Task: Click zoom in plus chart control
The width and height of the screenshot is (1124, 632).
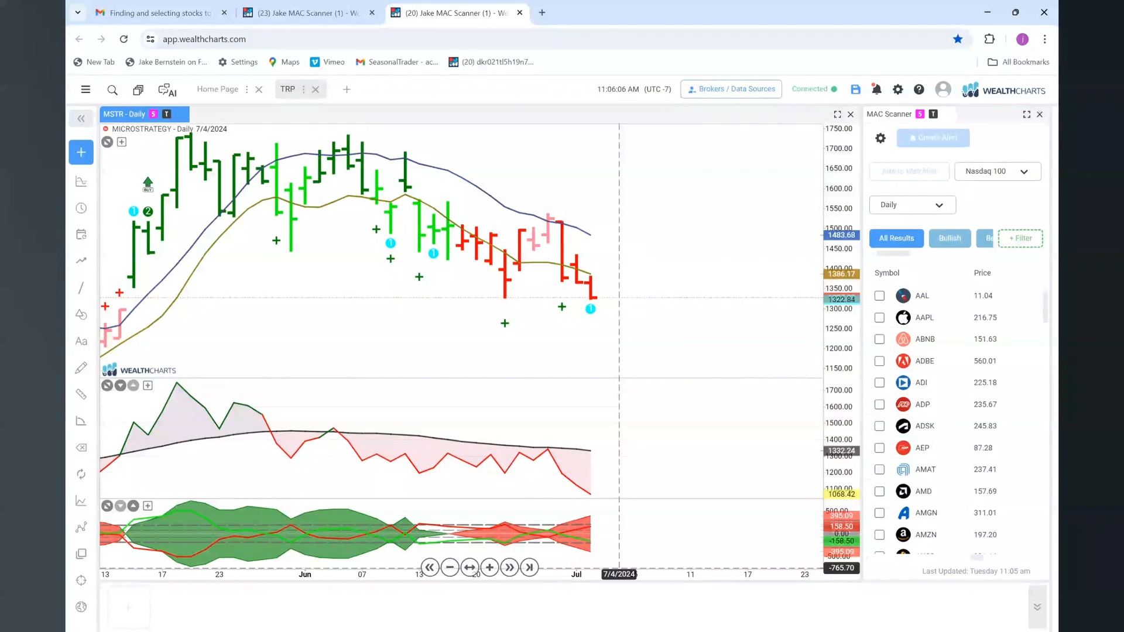Action: click(489, 568)
